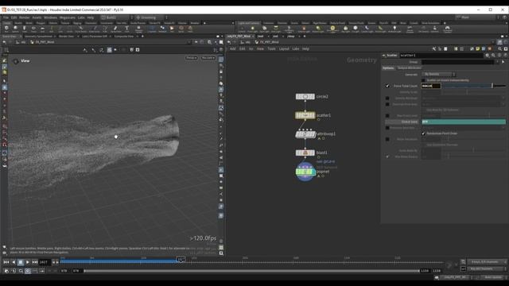
Task: Select the Box shelf tool
Action: point(6,29)
